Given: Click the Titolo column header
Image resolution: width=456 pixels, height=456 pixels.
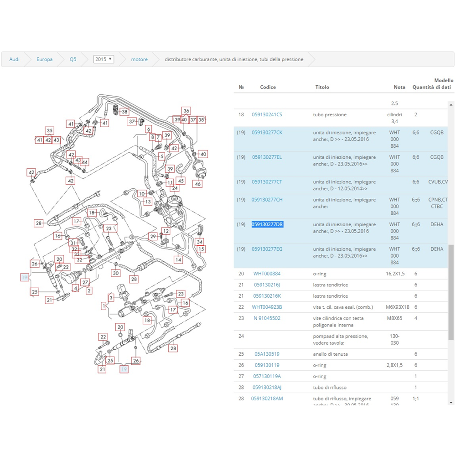Looking at the screenshot, I should (322, 87).
